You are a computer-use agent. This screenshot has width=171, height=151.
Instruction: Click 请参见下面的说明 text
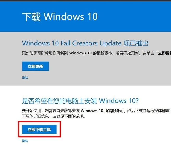[69, 116]
